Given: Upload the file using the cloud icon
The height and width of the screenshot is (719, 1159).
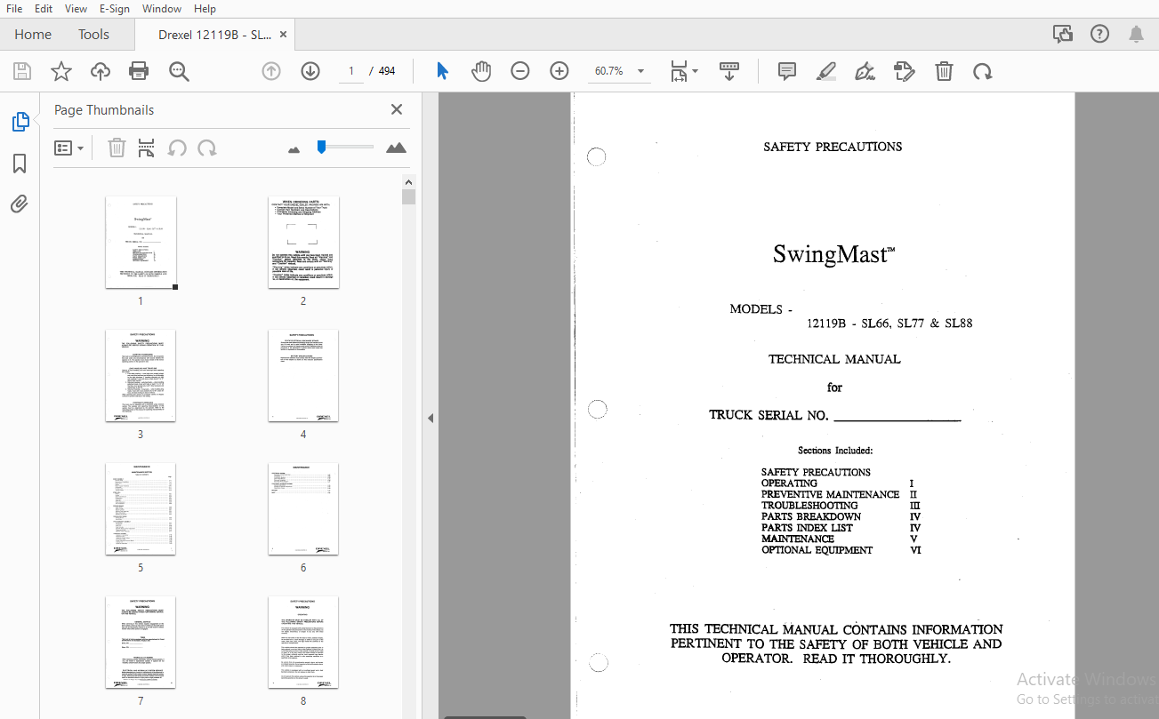Looking at the screenshot, I should (101, 71).
